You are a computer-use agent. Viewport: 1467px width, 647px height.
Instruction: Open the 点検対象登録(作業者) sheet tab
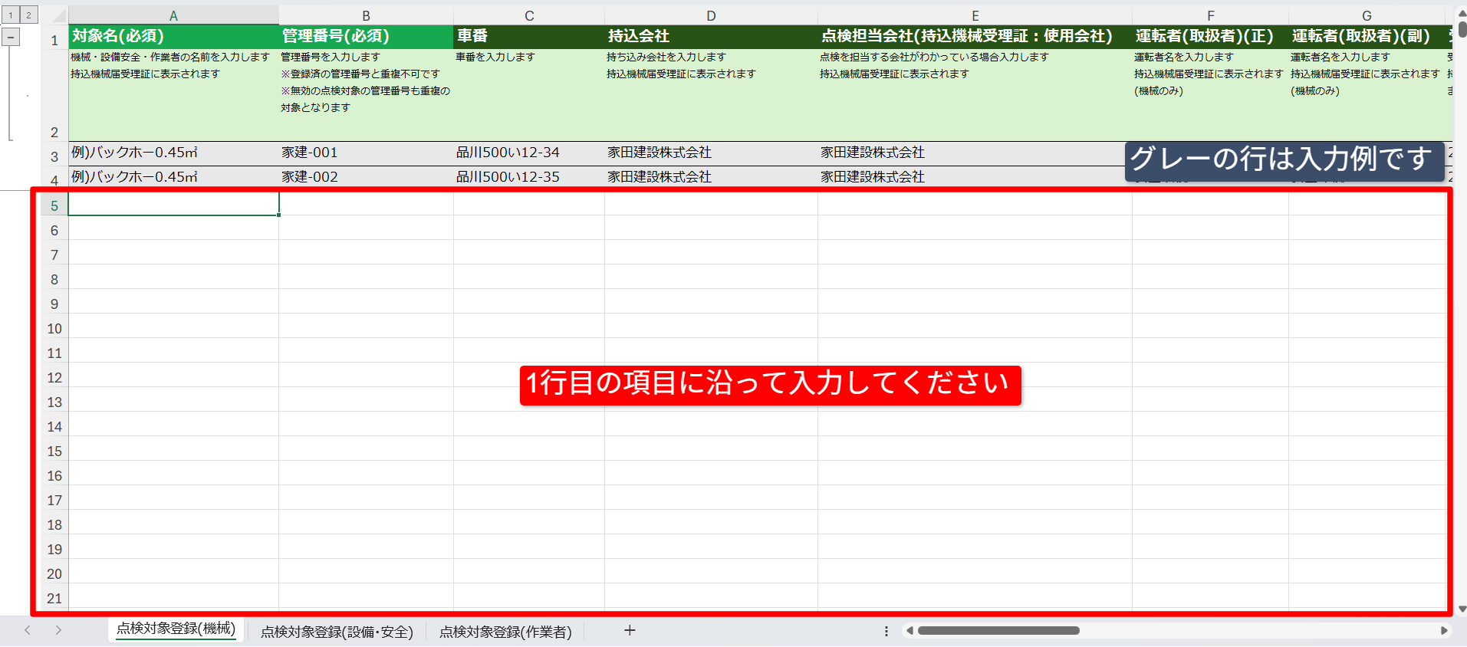coord(505,632)
